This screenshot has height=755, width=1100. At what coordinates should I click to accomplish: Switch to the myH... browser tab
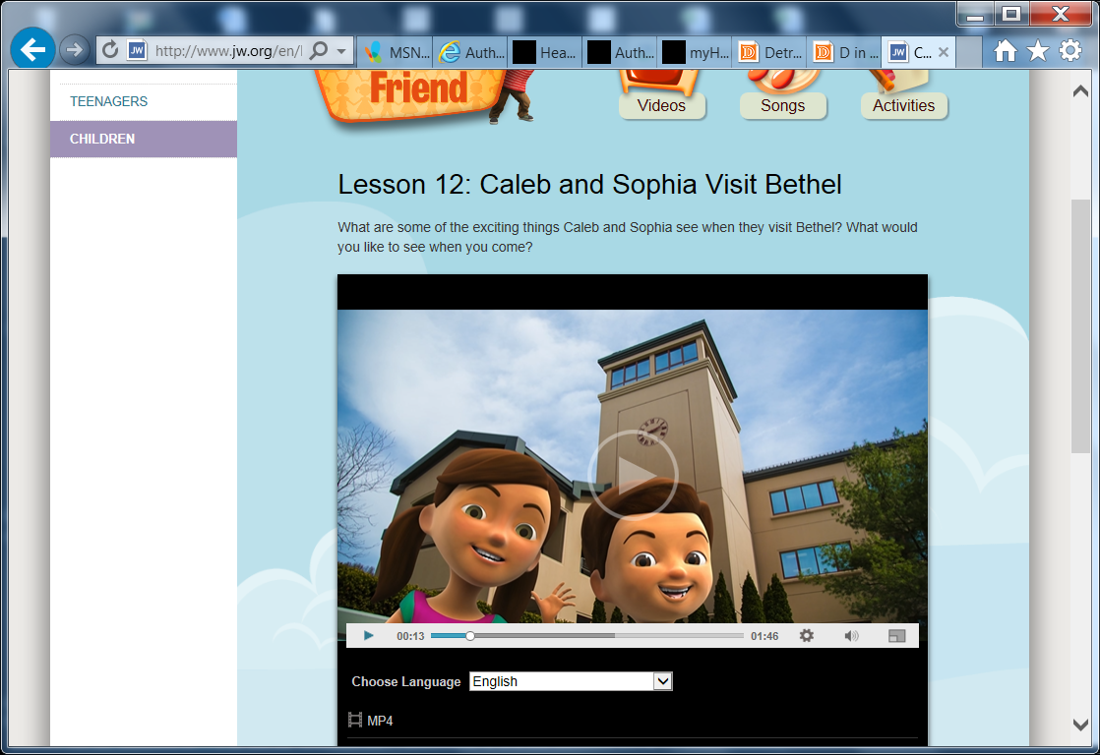click(x=695, y=52)
